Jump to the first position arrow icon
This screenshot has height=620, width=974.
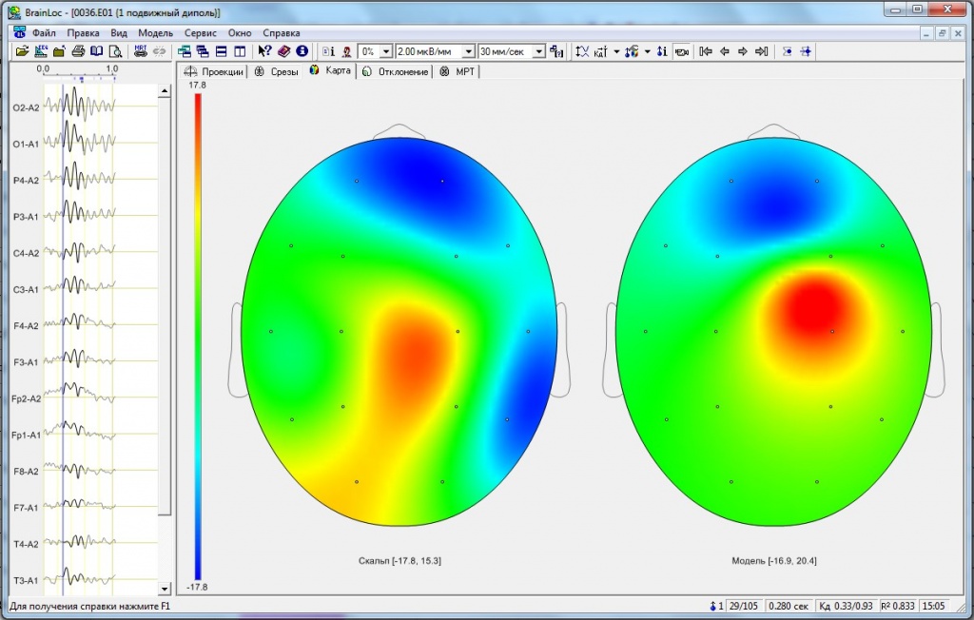point(706,51)
